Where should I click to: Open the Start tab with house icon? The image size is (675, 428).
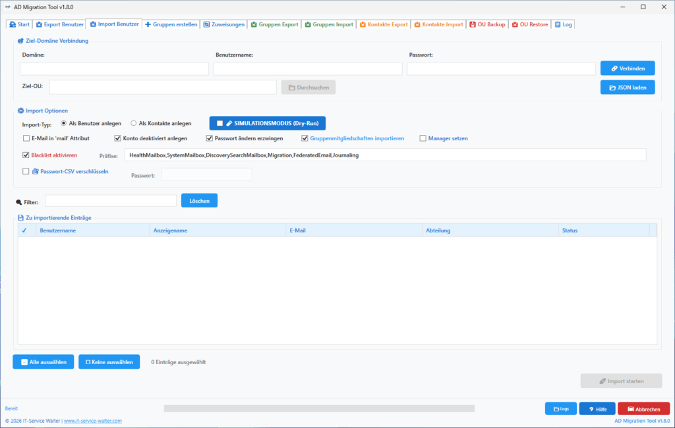(x=19, y=24)
